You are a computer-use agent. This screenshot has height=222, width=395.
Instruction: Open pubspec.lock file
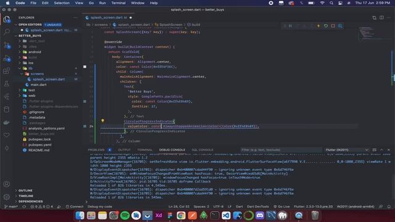click(39, 139)
